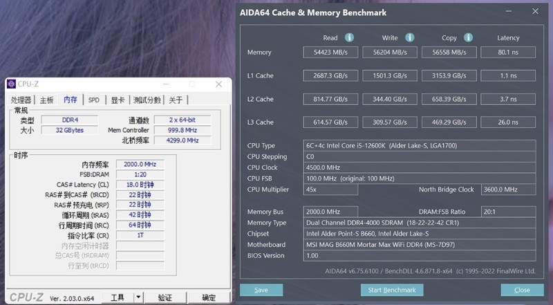Click the North Bridge Clock value 3600.0 MHz
Screen dimensions: 553x305
click(x=508, y=190)
